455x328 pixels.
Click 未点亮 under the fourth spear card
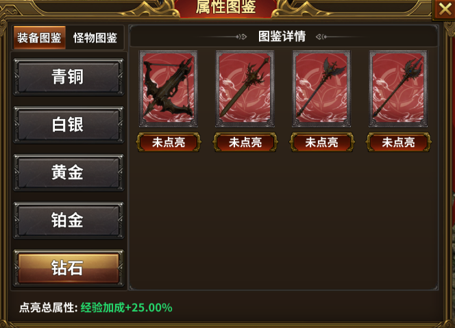pyautogui.click(x=398, y=142)
